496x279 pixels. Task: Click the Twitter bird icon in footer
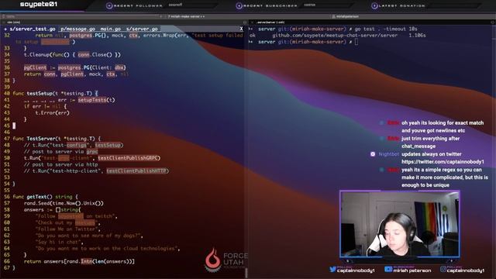[332, 269]
